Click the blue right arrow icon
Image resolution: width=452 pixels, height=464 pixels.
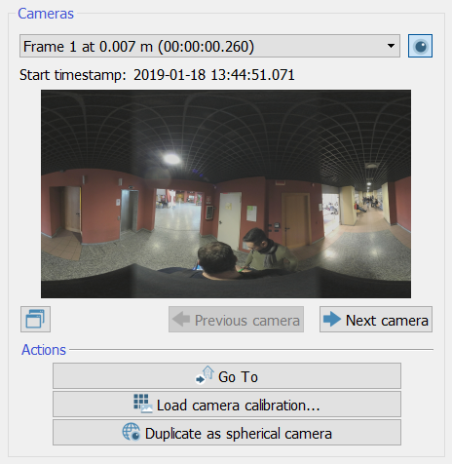[332, 319]
